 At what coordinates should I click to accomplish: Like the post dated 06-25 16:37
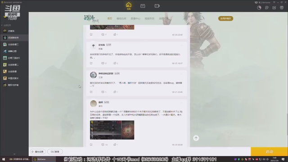116,63
